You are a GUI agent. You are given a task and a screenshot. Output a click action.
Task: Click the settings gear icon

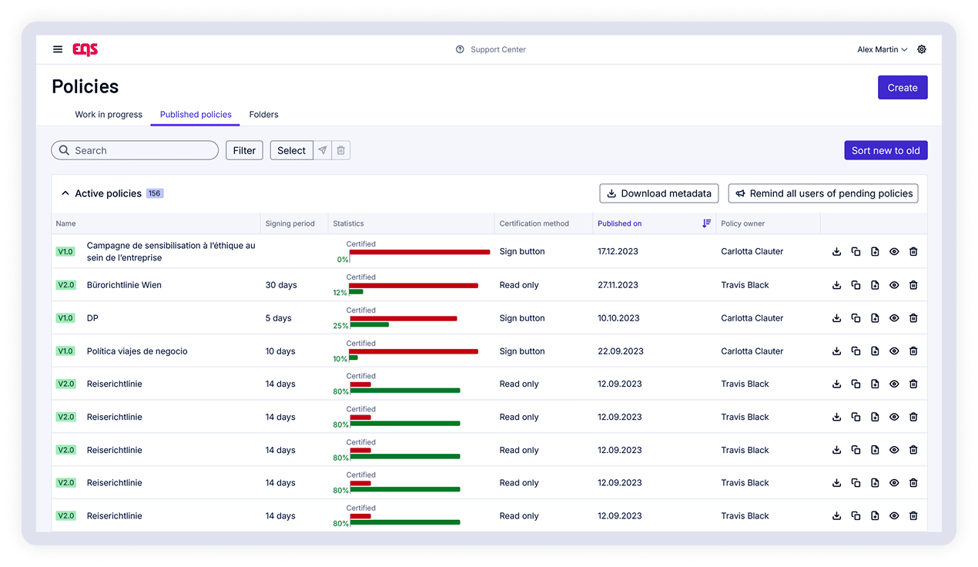coord(922,49)
